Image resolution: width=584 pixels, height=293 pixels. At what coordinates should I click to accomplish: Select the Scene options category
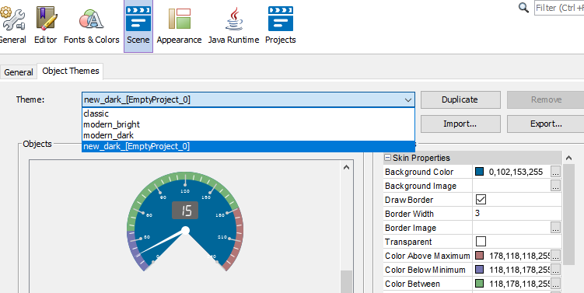[138, 26]
